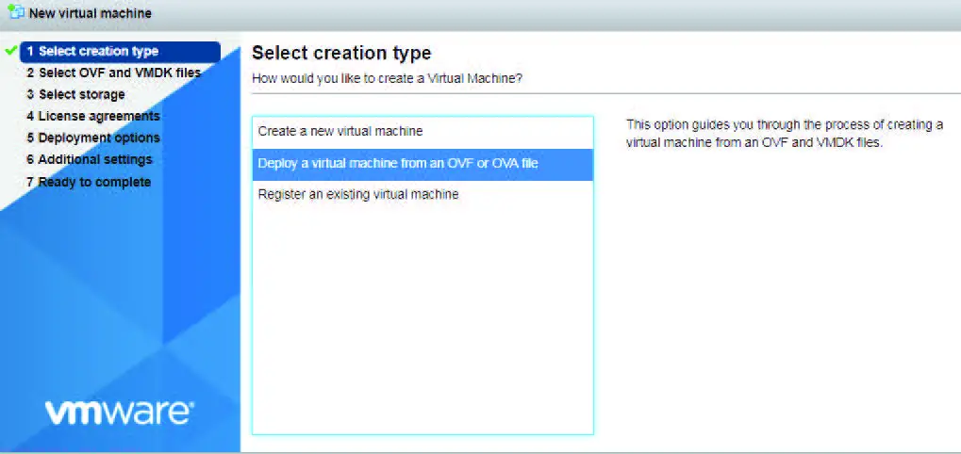Select step 7 Ready to complete
The height and width of the screenshot is (454, 961).
click(89, 182)
